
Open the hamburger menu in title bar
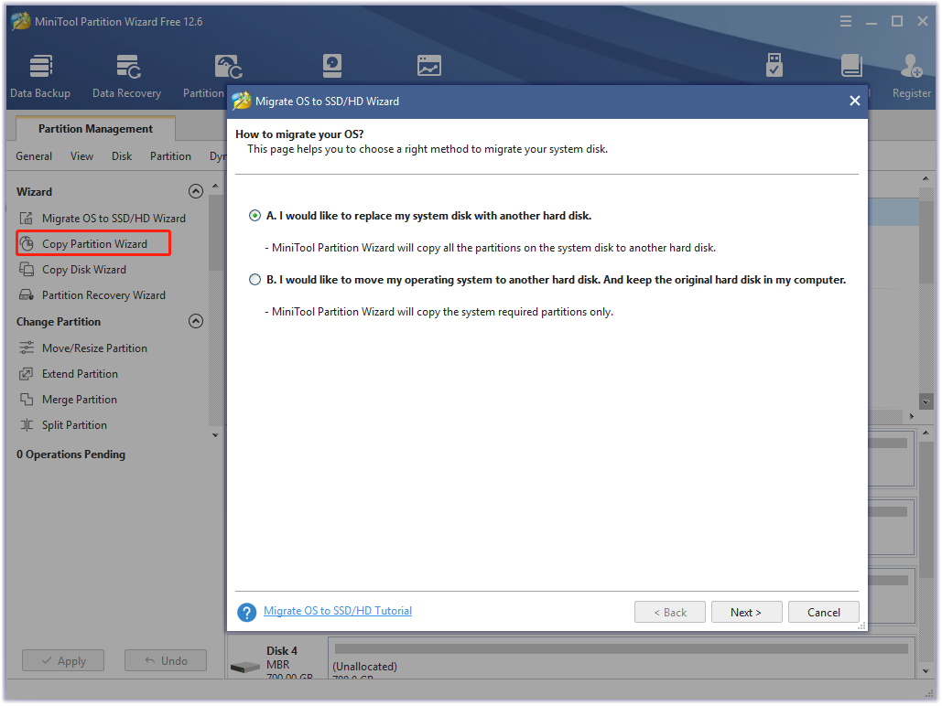(846, 22)
